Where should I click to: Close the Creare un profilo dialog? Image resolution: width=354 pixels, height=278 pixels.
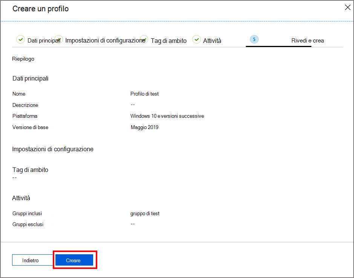pos(348,8)
